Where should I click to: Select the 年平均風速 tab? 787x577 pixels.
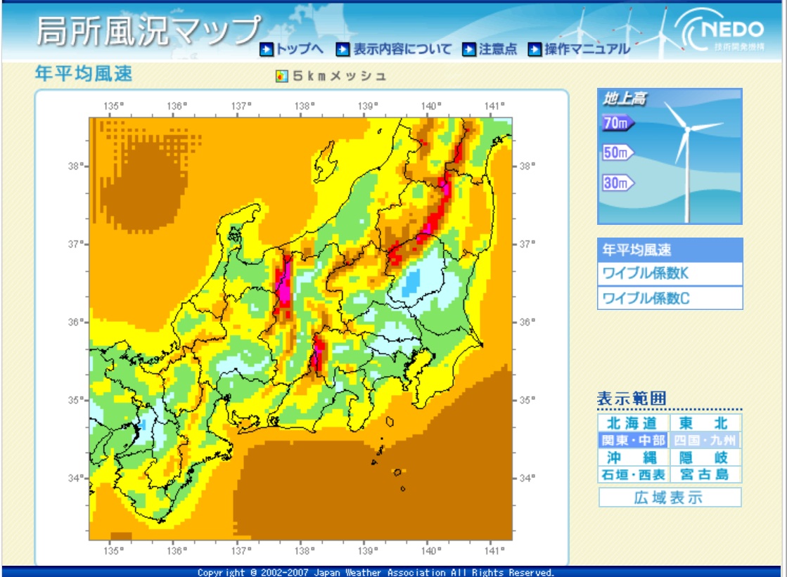click(x=670, y=249)
